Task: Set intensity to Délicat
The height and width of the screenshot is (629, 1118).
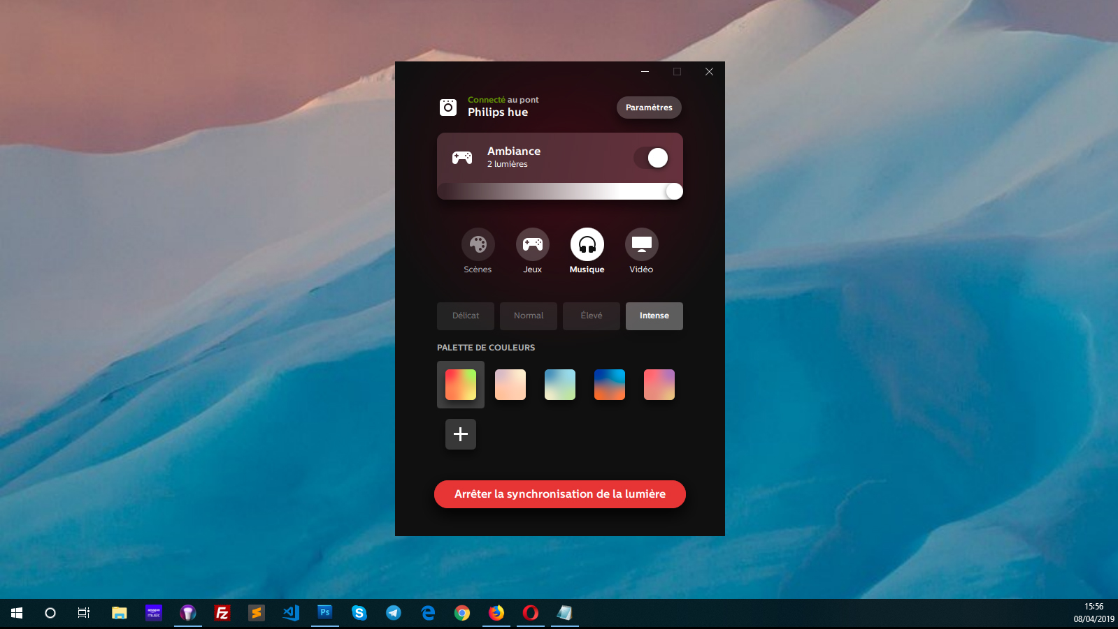Action: coord(466,316)
